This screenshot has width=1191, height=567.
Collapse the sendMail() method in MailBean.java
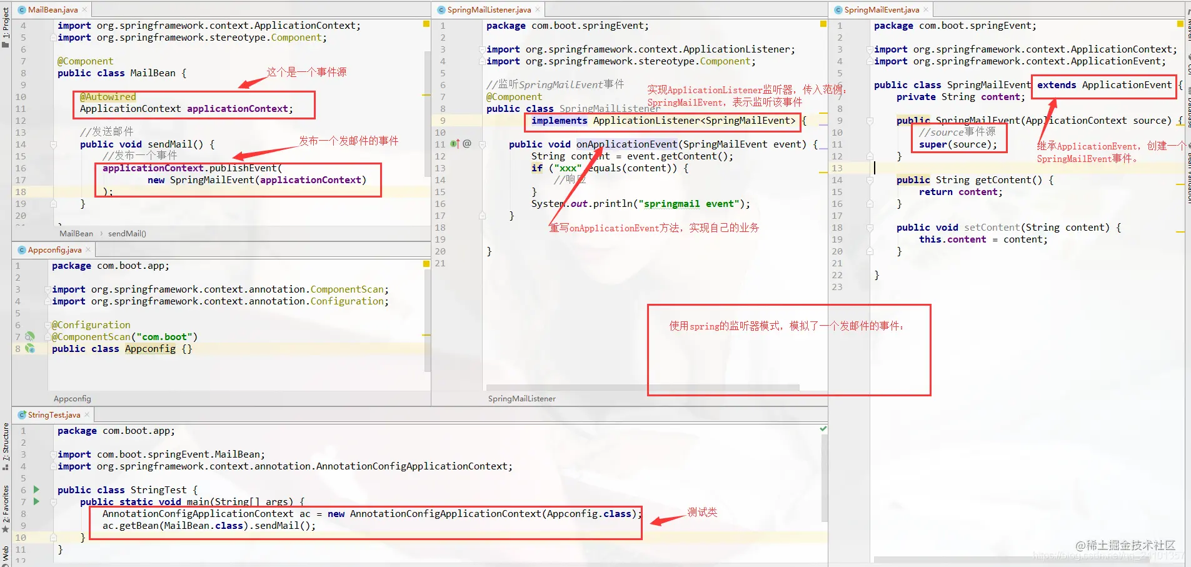[53, 144]
